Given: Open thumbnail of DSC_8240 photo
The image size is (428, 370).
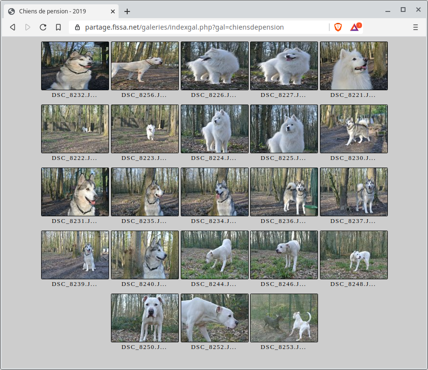Looking at the screenshot, I should pyautogui.click(x=145, y=255).
